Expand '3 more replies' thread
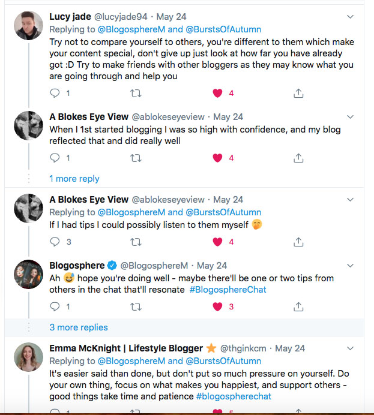 point(79,327)
